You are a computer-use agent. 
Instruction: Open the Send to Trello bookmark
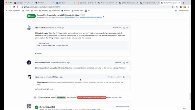pyautogui.click(x=77, y=11)
